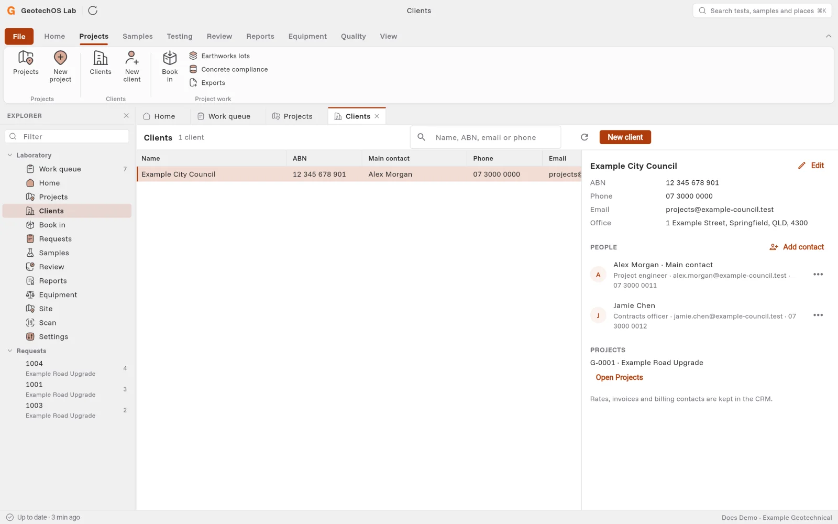Collapse the Requests tree section
Image resolution: width=838 pixels, height=524 pixels.
click(x=10, y=351)
